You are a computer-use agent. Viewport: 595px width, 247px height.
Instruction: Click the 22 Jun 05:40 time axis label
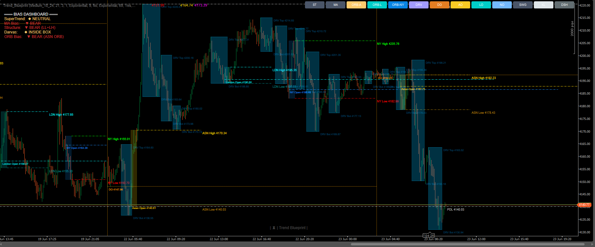[x=133, y=239]
